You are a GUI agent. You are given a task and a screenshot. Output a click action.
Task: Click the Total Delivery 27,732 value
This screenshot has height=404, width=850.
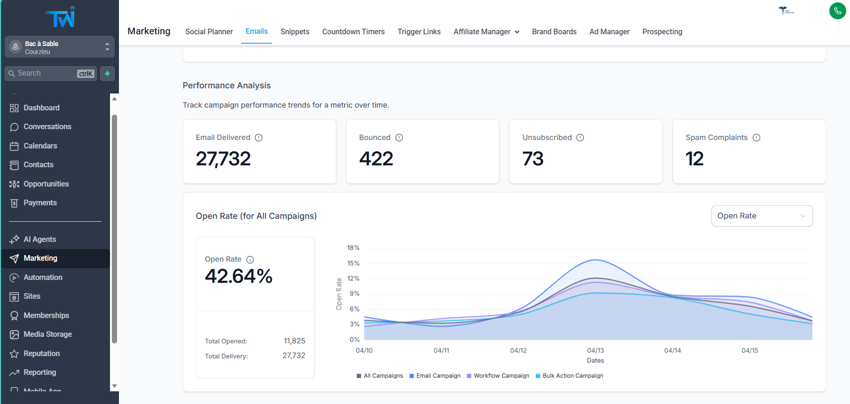294,356
